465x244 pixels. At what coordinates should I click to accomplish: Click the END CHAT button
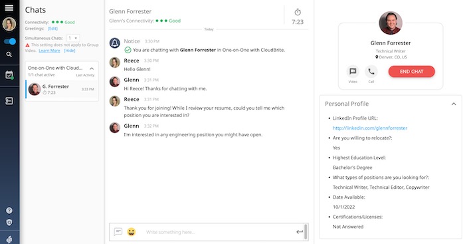tap(411, 72)
